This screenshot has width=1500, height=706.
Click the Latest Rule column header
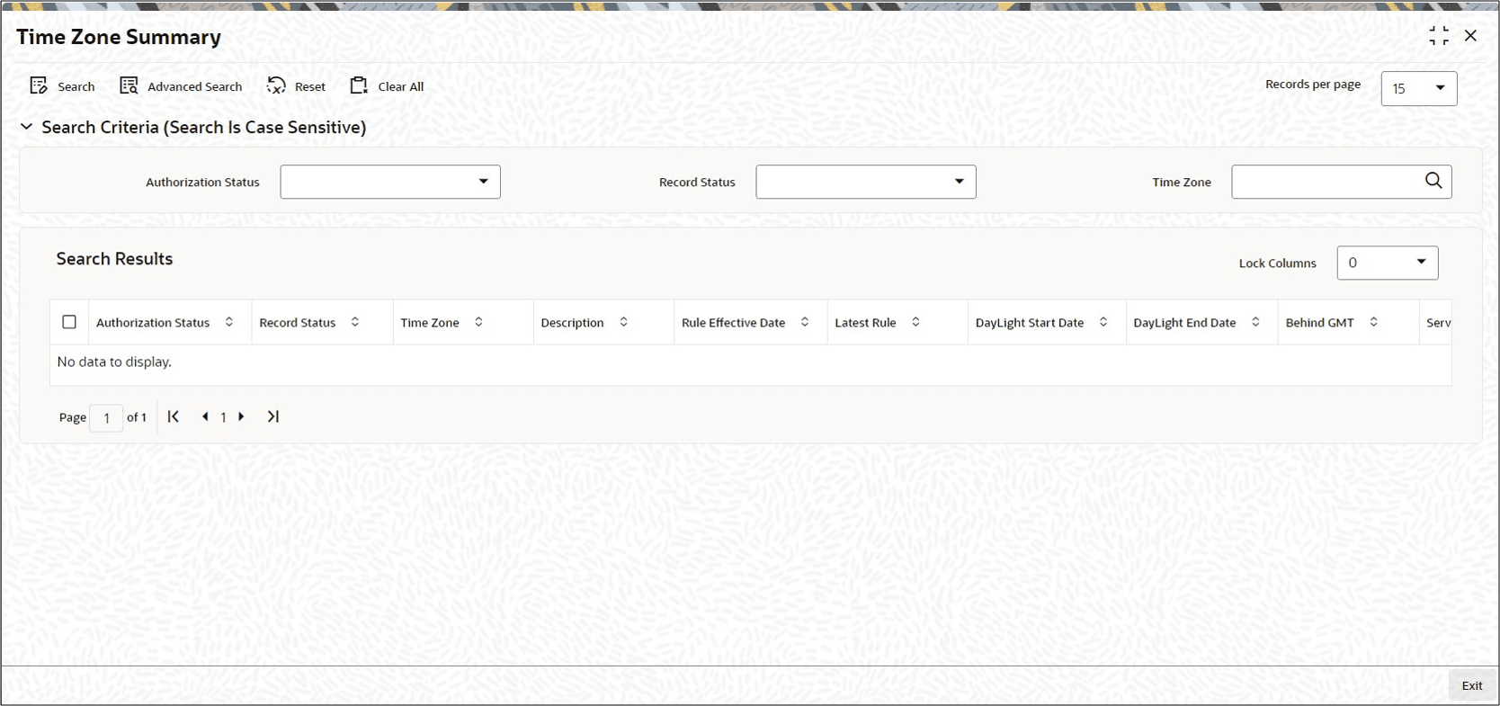click(865, 323)
